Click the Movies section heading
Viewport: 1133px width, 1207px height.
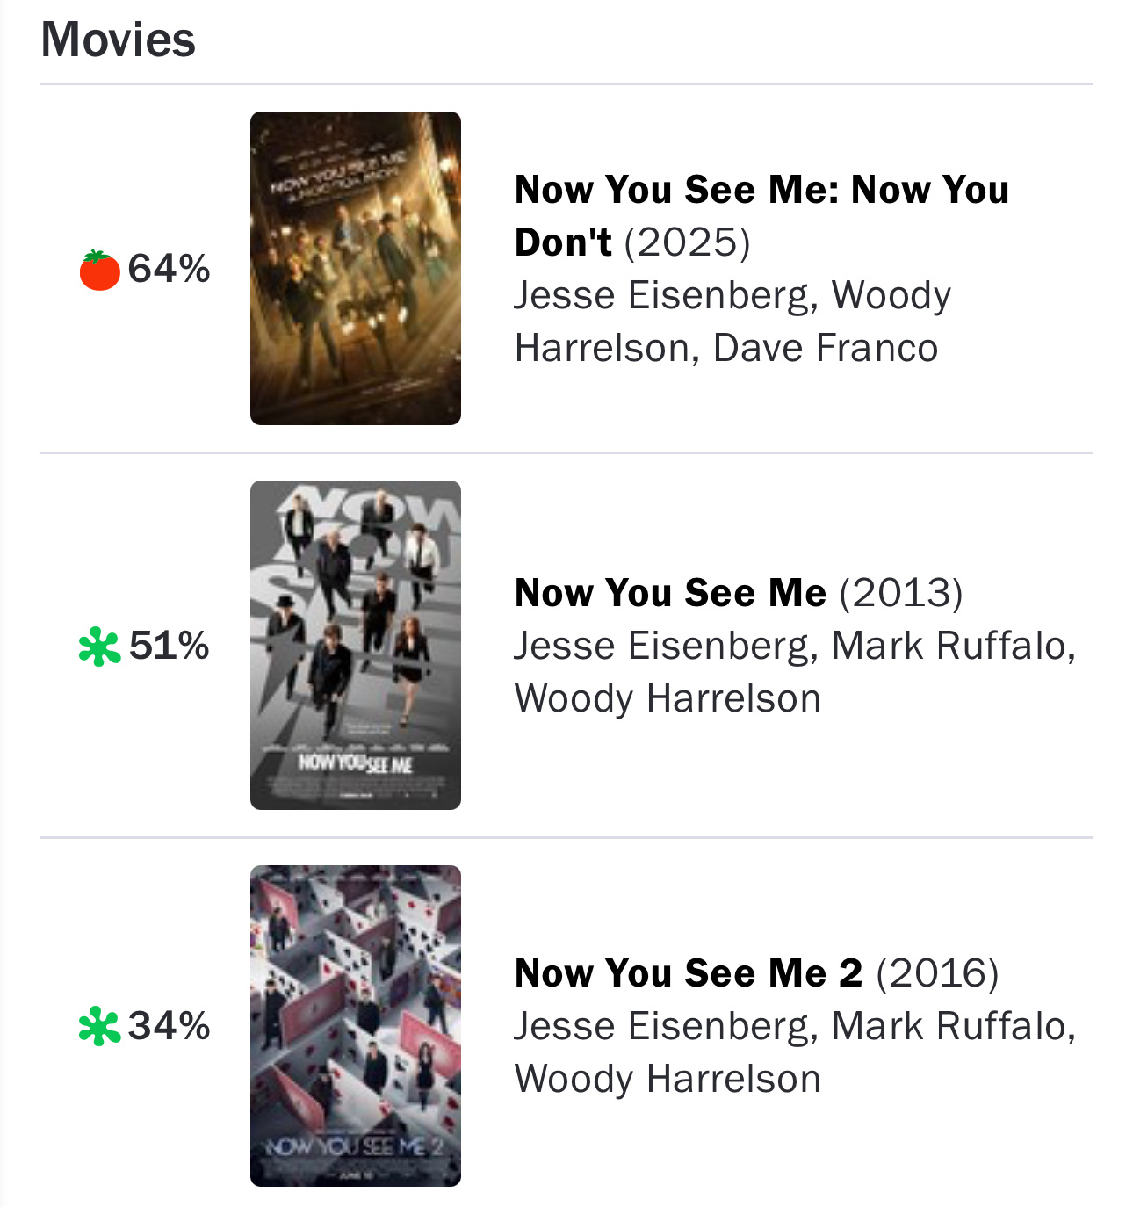coord(119,40)
